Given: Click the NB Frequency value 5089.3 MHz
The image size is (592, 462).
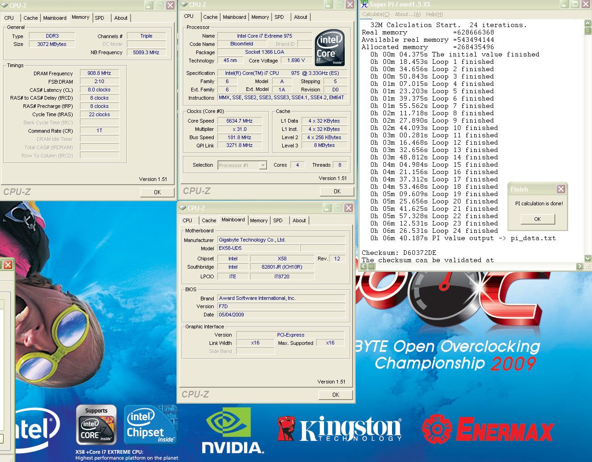Looking at the screenshot, I should coord(146,52).
